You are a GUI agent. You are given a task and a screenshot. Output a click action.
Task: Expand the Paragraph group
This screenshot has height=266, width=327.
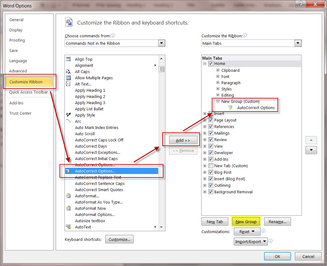[x=218, y=83]
